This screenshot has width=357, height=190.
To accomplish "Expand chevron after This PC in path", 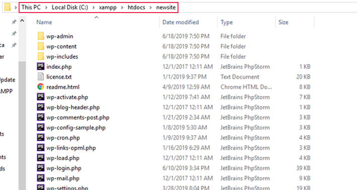I will tap(46, 8).
